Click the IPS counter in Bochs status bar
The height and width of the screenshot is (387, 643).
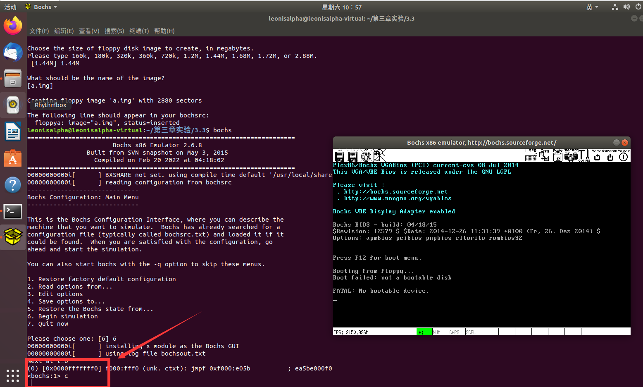point(351,332)
